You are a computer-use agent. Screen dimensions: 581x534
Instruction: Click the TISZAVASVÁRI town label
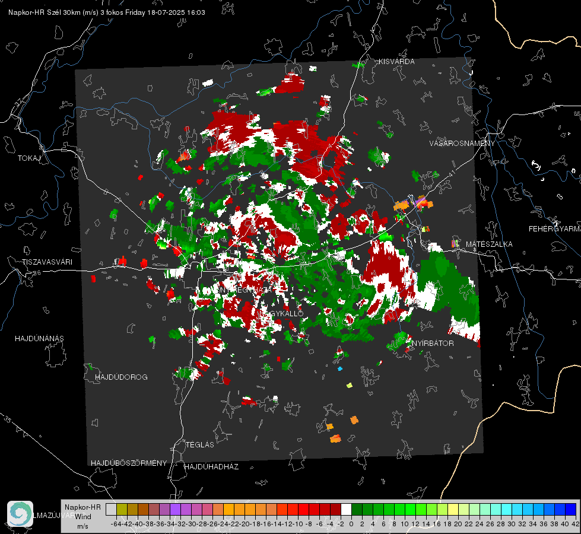47,262
